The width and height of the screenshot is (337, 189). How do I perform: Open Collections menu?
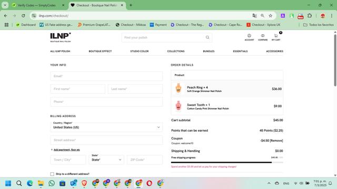(176, 51)
